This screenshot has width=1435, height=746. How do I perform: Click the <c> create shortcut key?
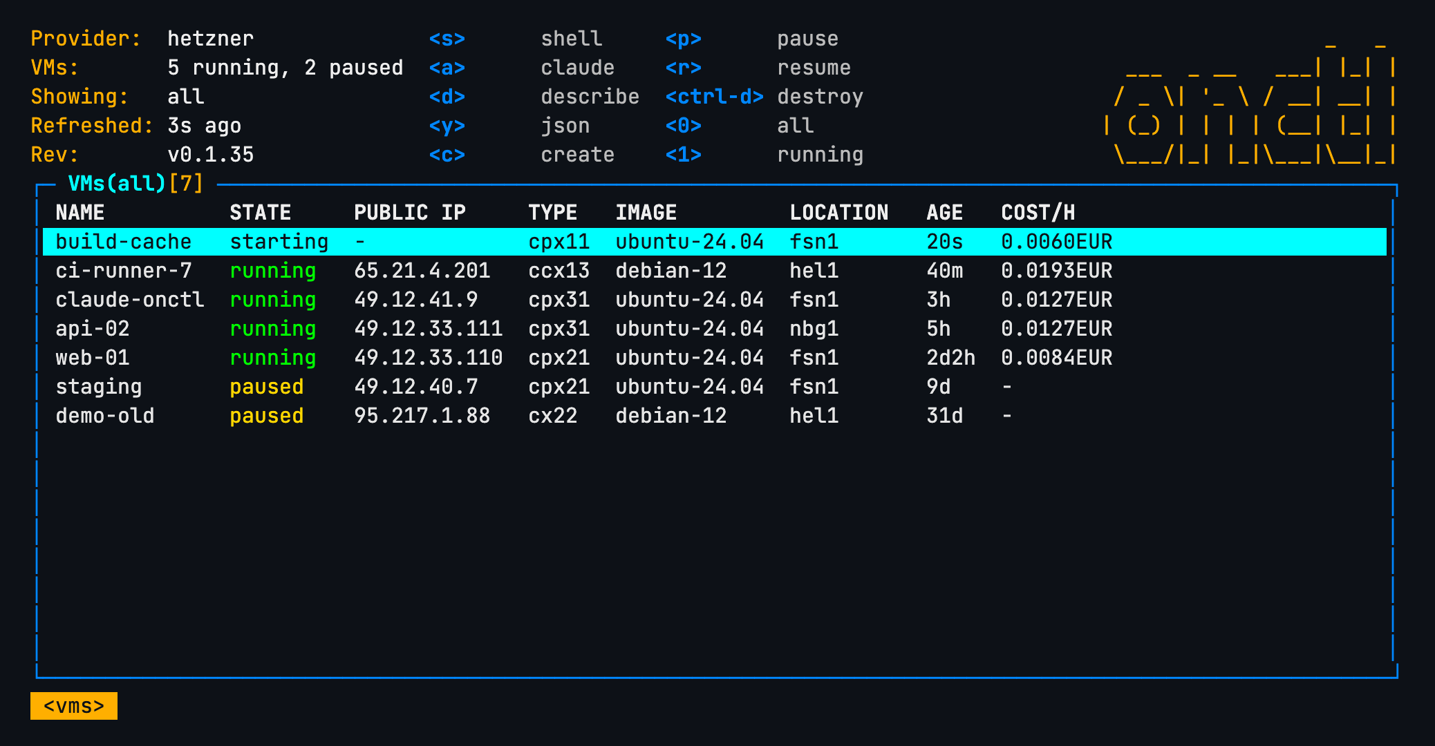coord(447,155)
